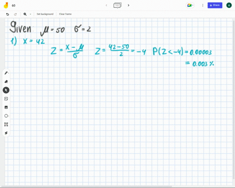
Task: Add a sticky note
Action: 6,99
